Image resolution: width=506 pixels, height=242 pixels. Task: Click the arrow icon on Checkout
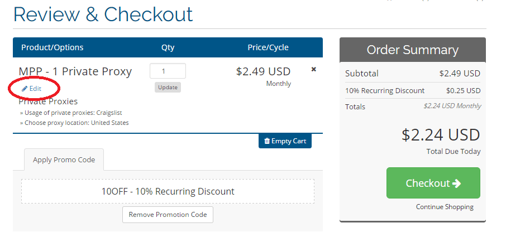457,183
